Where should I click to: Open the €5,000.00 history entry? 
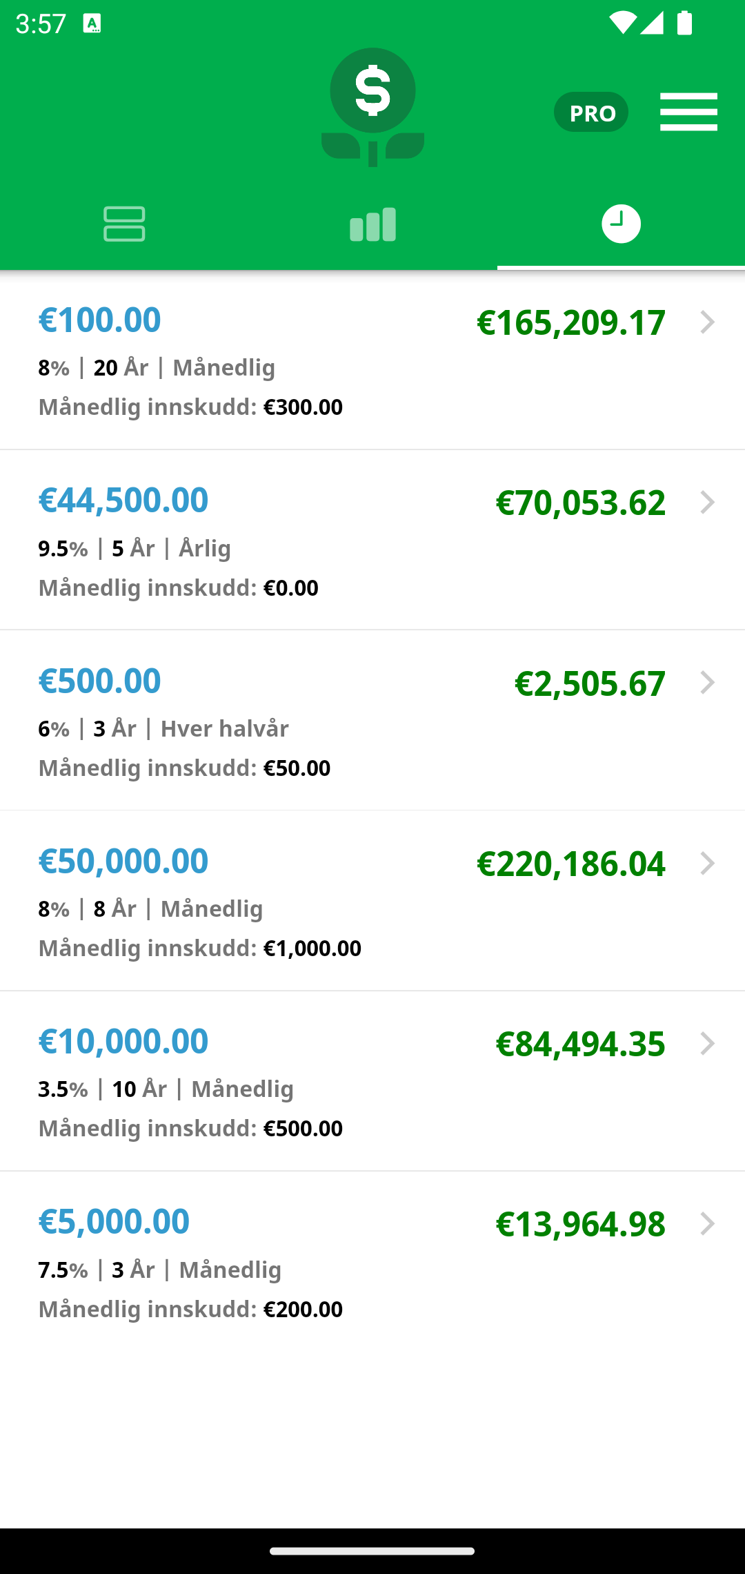point(372,1262)
